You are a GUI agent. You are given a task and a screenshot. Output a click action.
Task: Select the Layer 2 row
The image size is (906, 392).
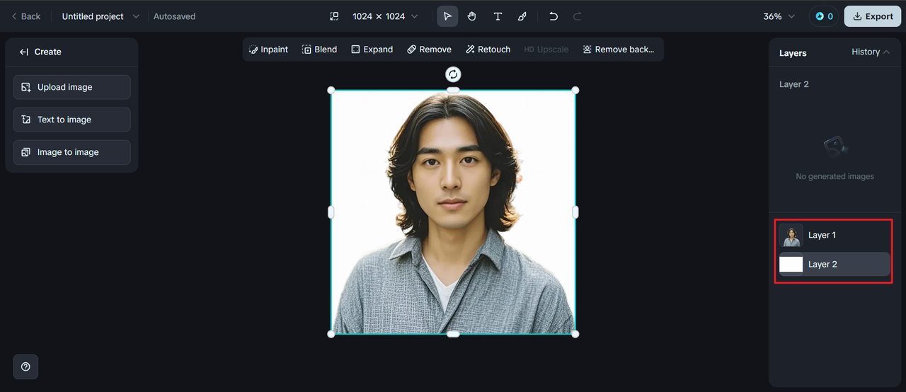(x=835, y=264)
